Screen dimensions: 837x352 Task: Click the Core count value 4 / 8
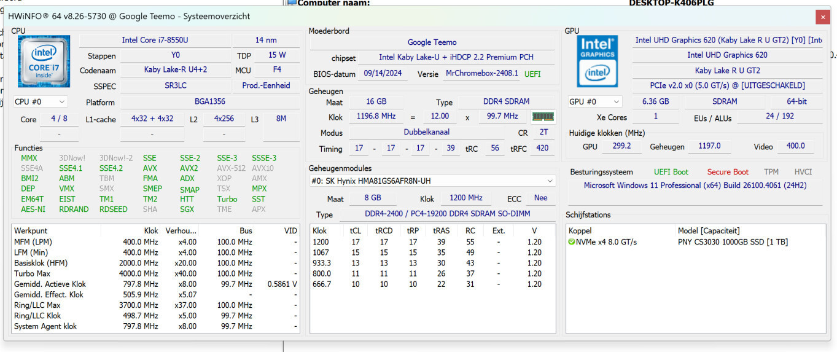pyautogui.click(x=60, y=119)
